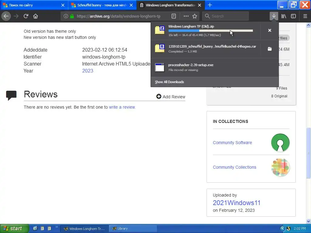This screenshot has width=311, height=233.
Task: Launch Internet Explorer from quick launch
Action: tap(35, 228)
